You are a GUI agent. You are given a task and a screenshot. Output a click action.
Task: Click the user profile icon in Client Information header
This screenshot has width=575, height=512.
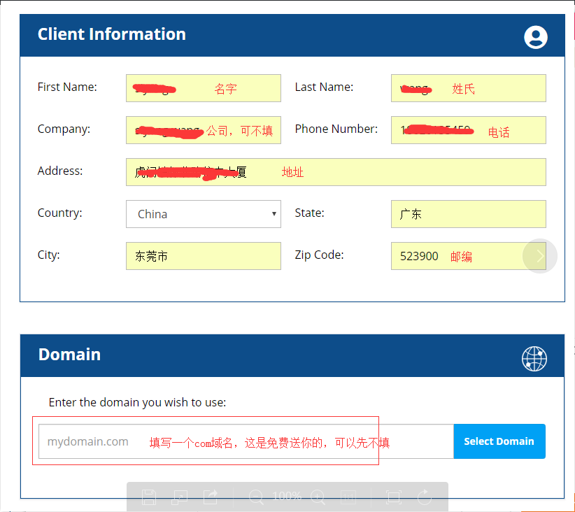coord(536,37)
